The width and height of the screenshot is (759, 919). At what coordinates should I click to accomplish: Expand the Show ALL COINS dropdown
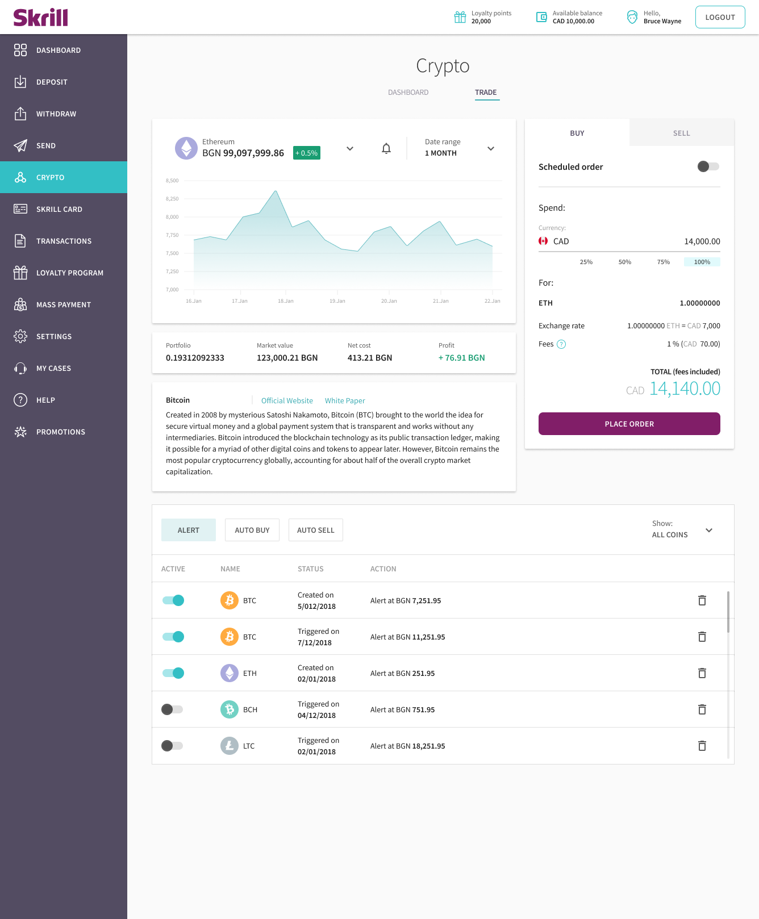point(682,529)
